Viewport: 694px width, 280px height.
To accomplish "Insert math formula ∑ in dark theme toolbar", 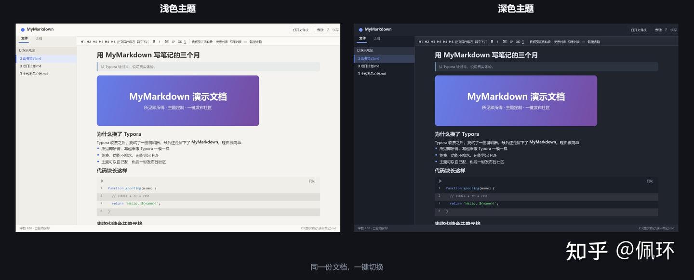I will (523, 42).
